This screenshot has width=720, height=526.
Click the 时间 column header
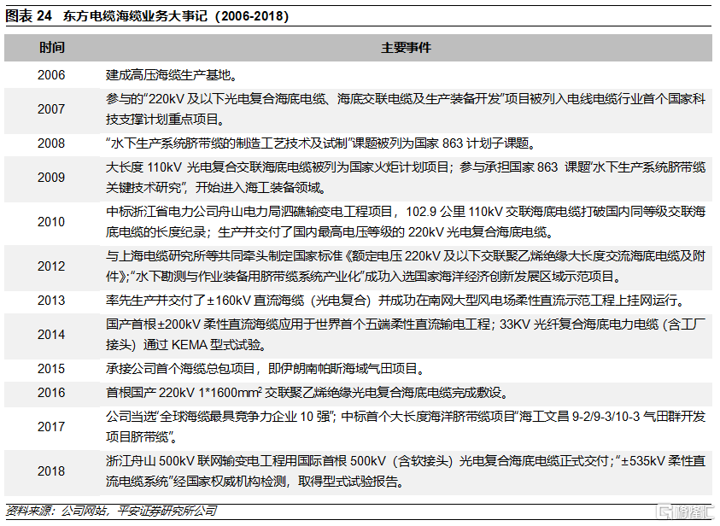[51, 48]
